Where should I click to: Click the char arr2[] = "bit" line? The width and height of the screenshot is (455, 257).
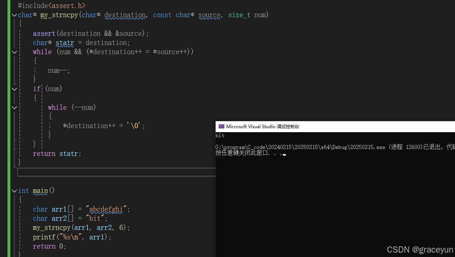tap(71, 219)
